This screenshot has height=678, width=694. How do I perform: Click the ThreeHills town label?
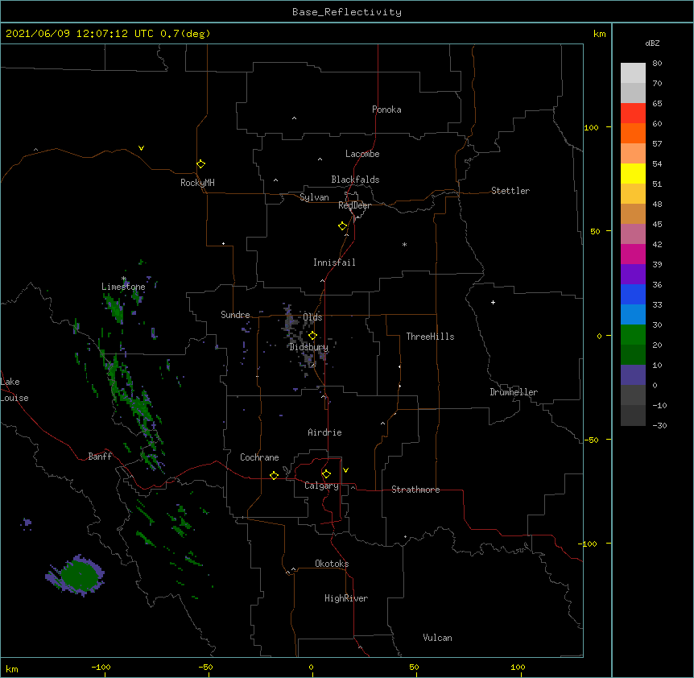(430, 337)
